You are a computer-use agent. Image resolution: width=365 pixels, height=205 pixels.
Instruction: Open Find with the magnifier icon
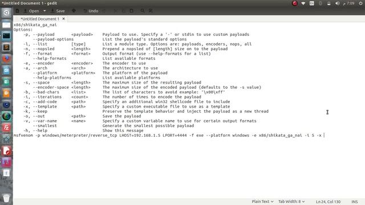point(143,11)
